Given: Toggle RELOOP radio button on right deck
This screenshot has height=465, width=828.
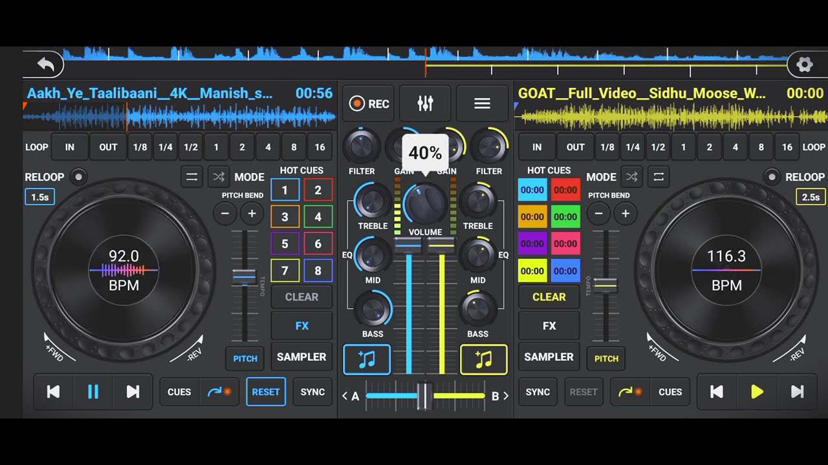Looking at the screenshot, I should (x=771, y=176).
